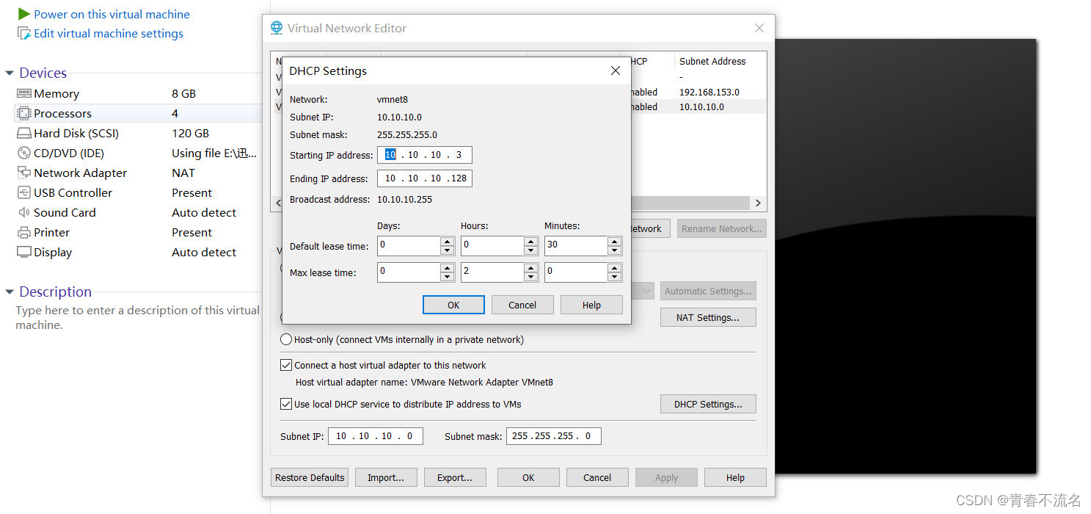1091x514 pixels.
Task: Select the 10.10.10.0 subnet address row
Action: click(701, 106)
